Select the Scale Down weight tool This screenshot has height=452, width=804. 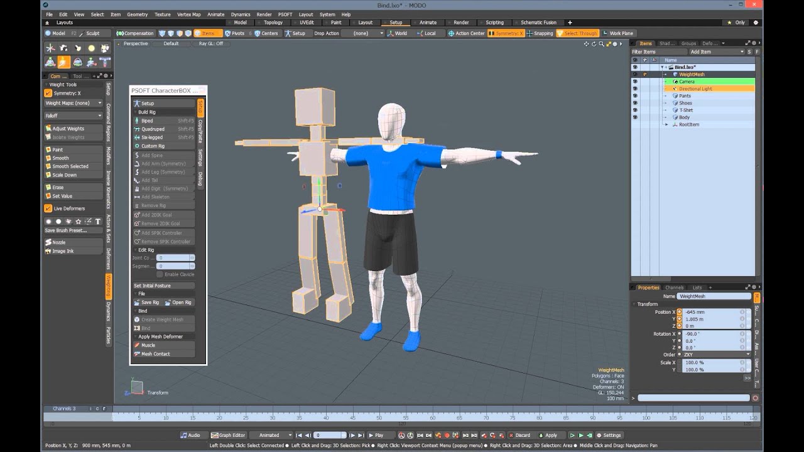(73, 175)
